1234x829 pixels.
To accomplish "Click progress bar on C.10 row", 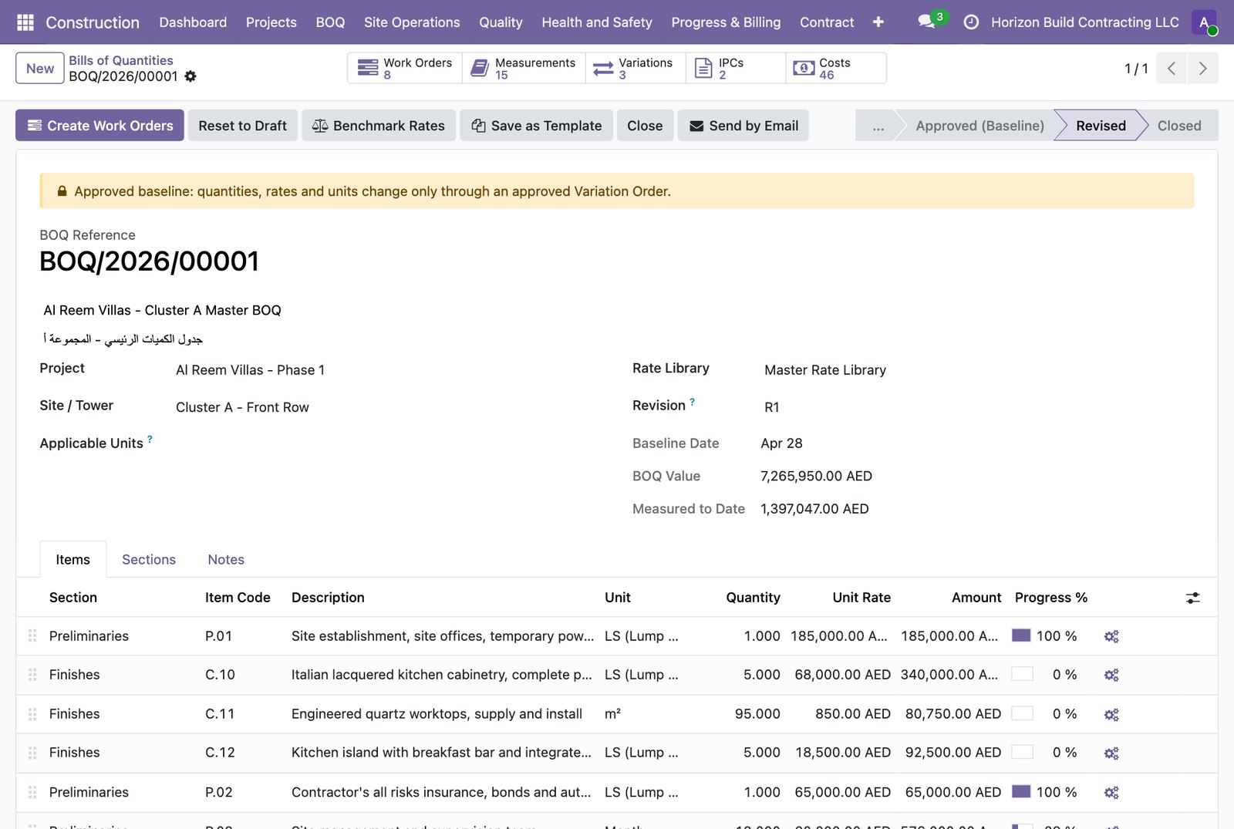I will [1022, 674].
